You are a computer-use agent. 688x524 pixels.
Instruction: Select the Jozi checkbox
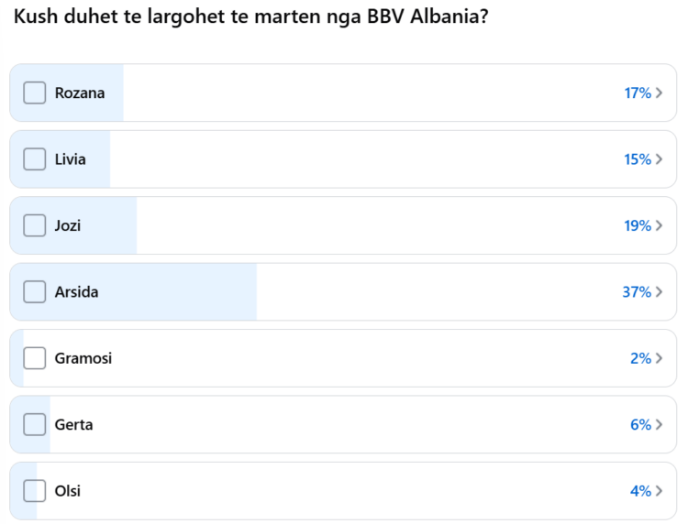click(35, 225)
